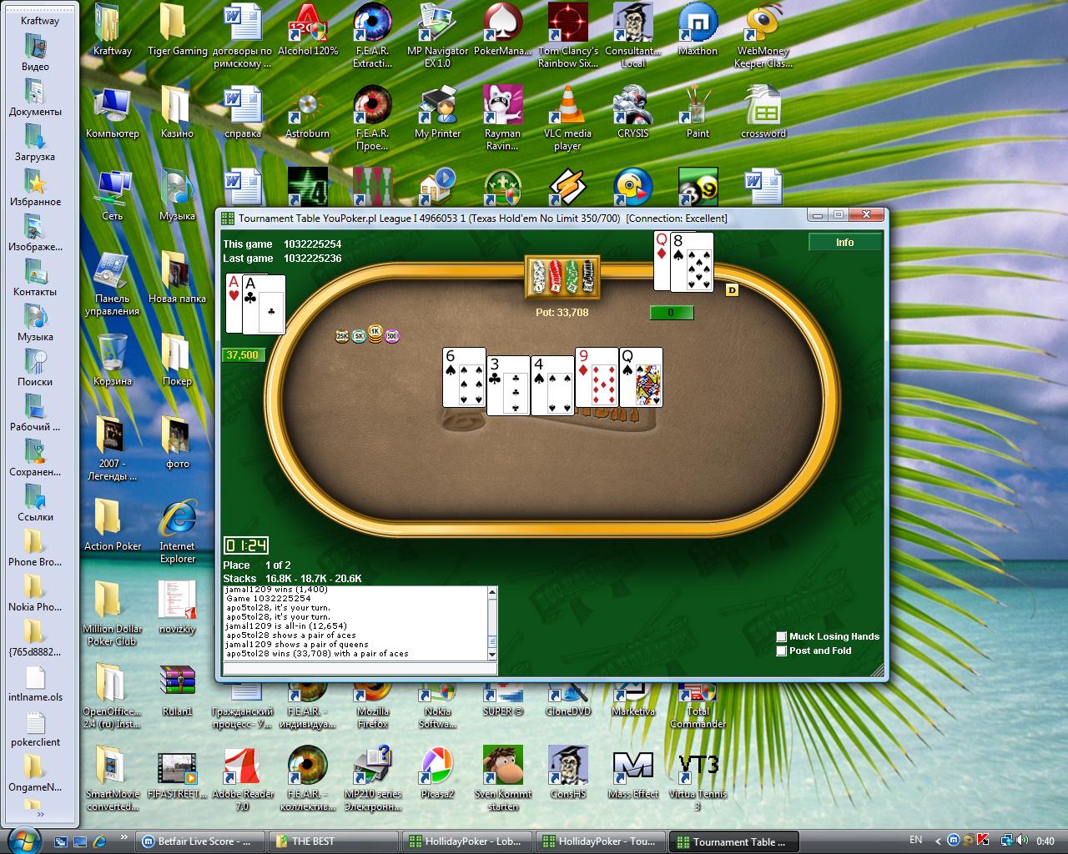Switch to THE BEST taskbar window
Viewport: 1068px width, 854px height.
coord(333,841)
